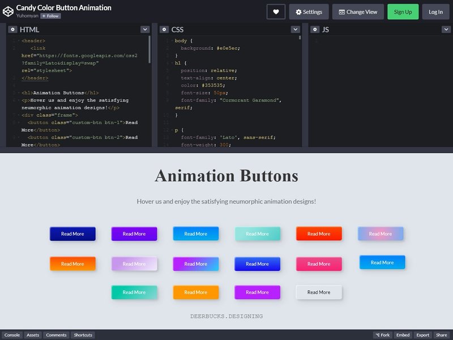Screen dimensions: 453x340
Task: Expand the CSS panel dropdown chevron
Action: (295, 29)
